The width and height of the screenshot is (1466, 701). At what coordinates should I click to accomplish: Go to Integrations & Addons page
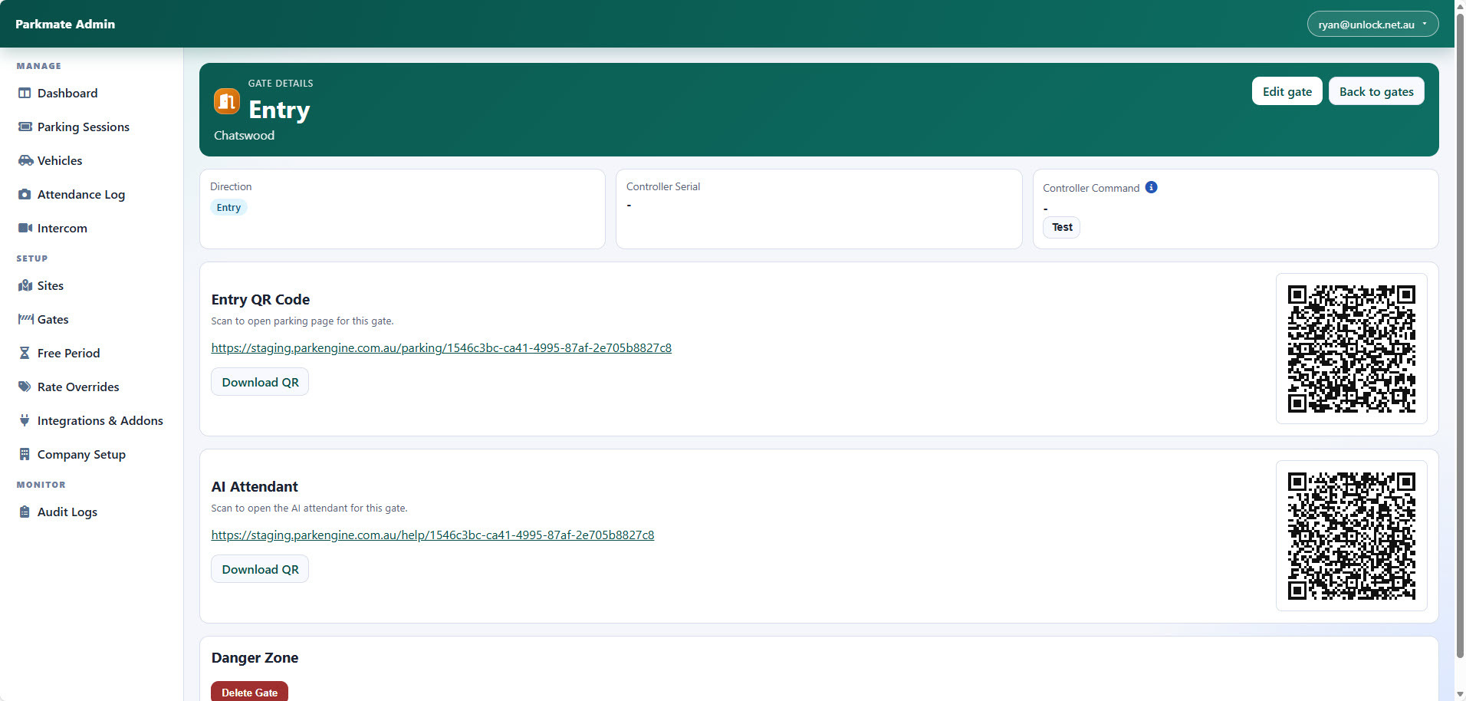(x=100, y=421)
